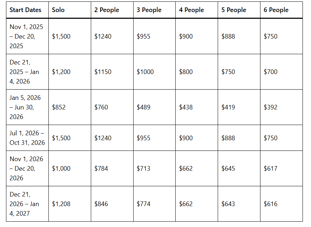Select the 5 People column header
311x227 pixels.
[x=234, y=10]
